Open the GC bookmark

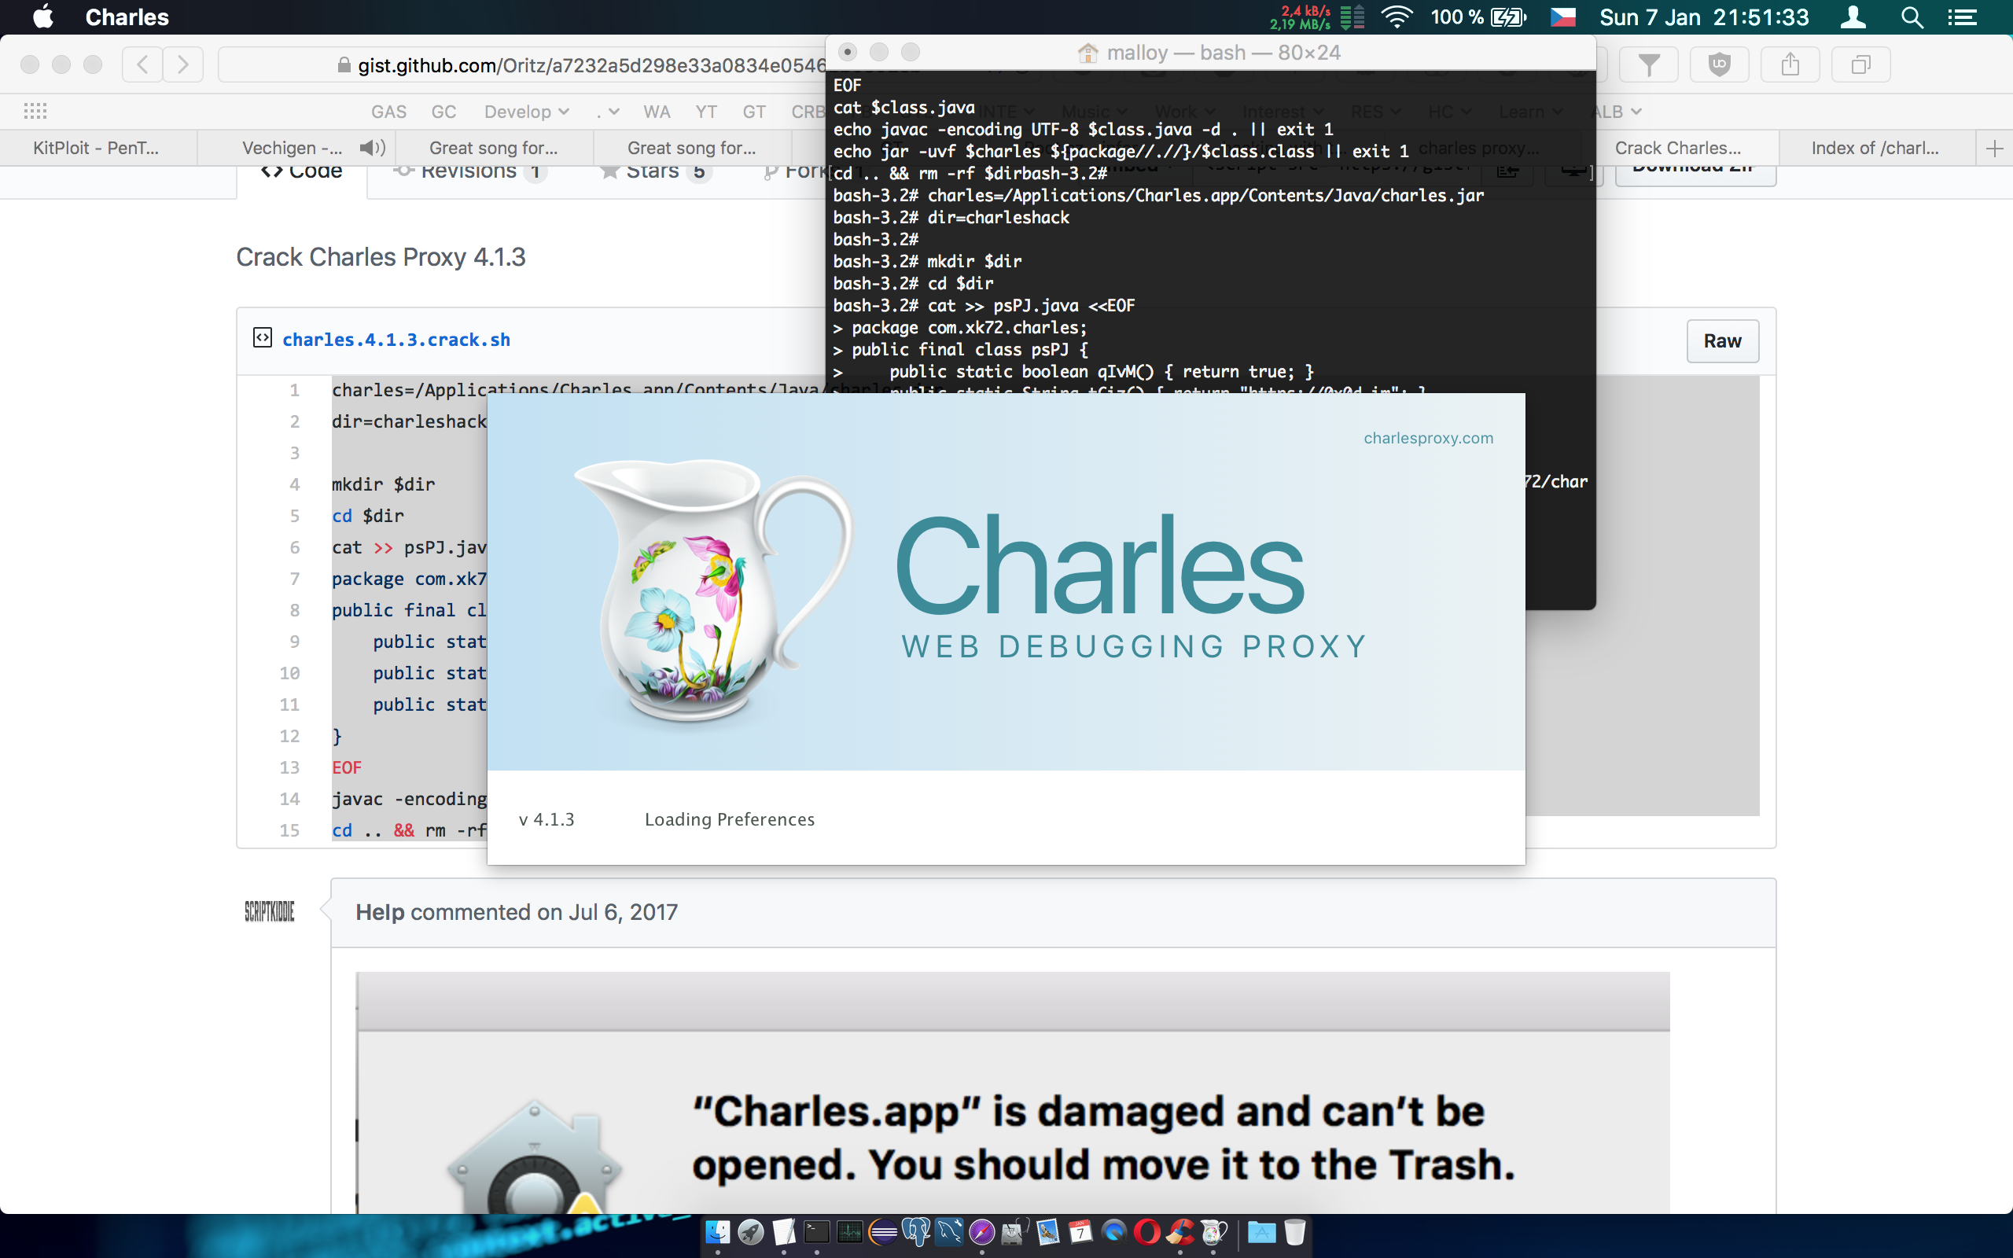pyautogui.click(x=443, y=112)
